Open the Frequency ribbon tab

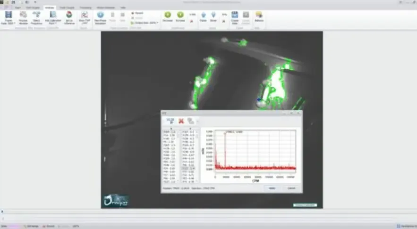click(x=85, y=8)
